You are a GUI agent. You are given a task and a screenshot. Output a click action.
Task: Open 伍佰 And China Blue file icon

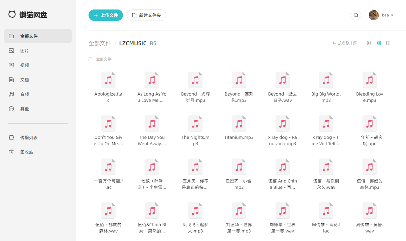pos(282,167)
